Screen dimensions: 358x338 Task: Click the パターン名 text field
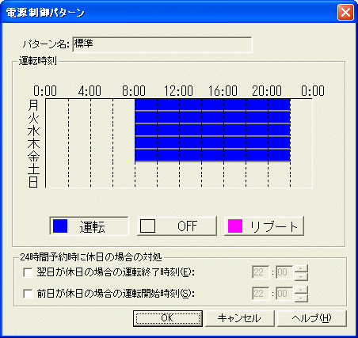coord(162,44)
